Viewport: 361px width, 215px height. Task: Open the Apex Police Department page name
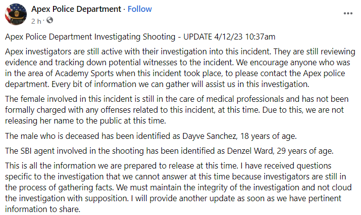[76, 9]
